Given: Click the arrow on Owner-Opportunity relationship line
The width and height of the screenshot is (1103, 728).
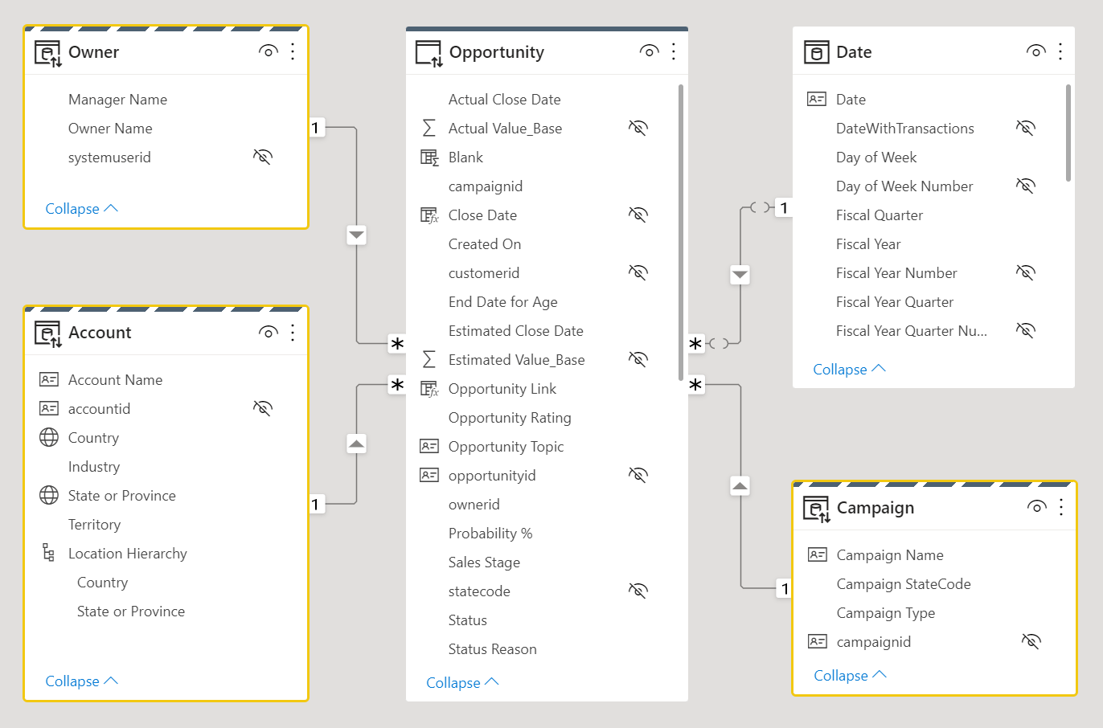Looking at the screenshot, I should tap(356, 235).
